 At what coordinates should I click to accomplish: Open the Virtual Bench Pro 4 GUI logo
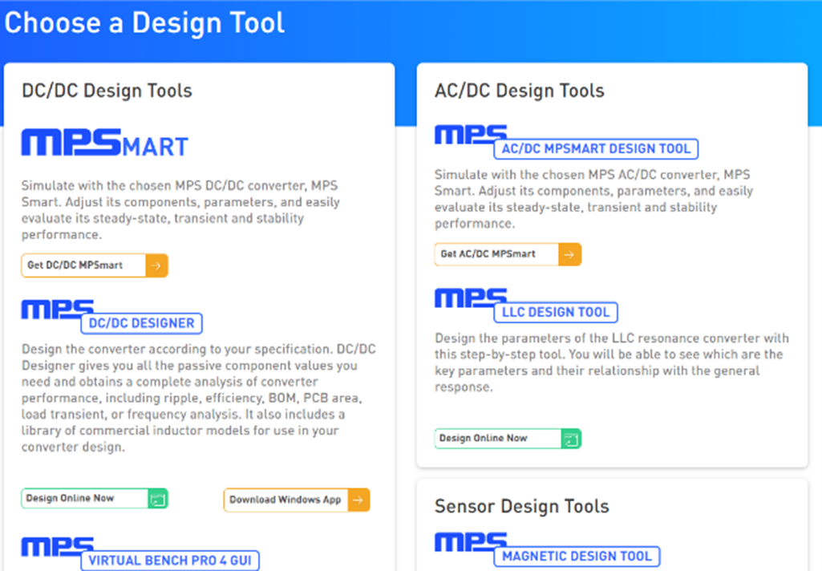[140, 553]
